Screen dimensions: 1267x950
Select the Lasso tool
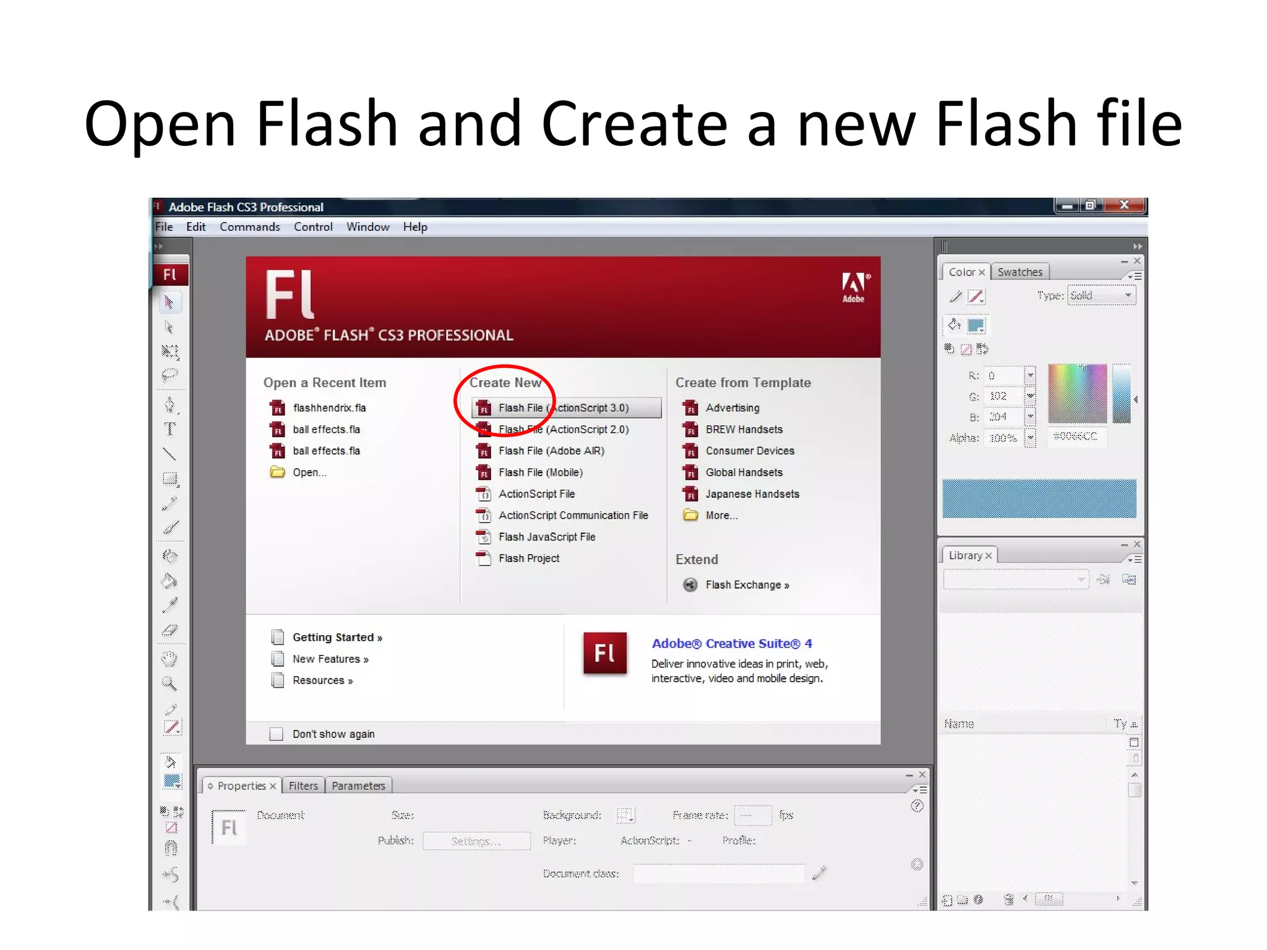[x=170, y=375]
